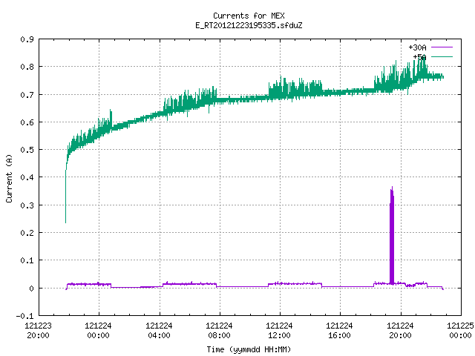Click the y-axis tick label 0
Viewport: 475px width, 356px height.
(31, 289)
